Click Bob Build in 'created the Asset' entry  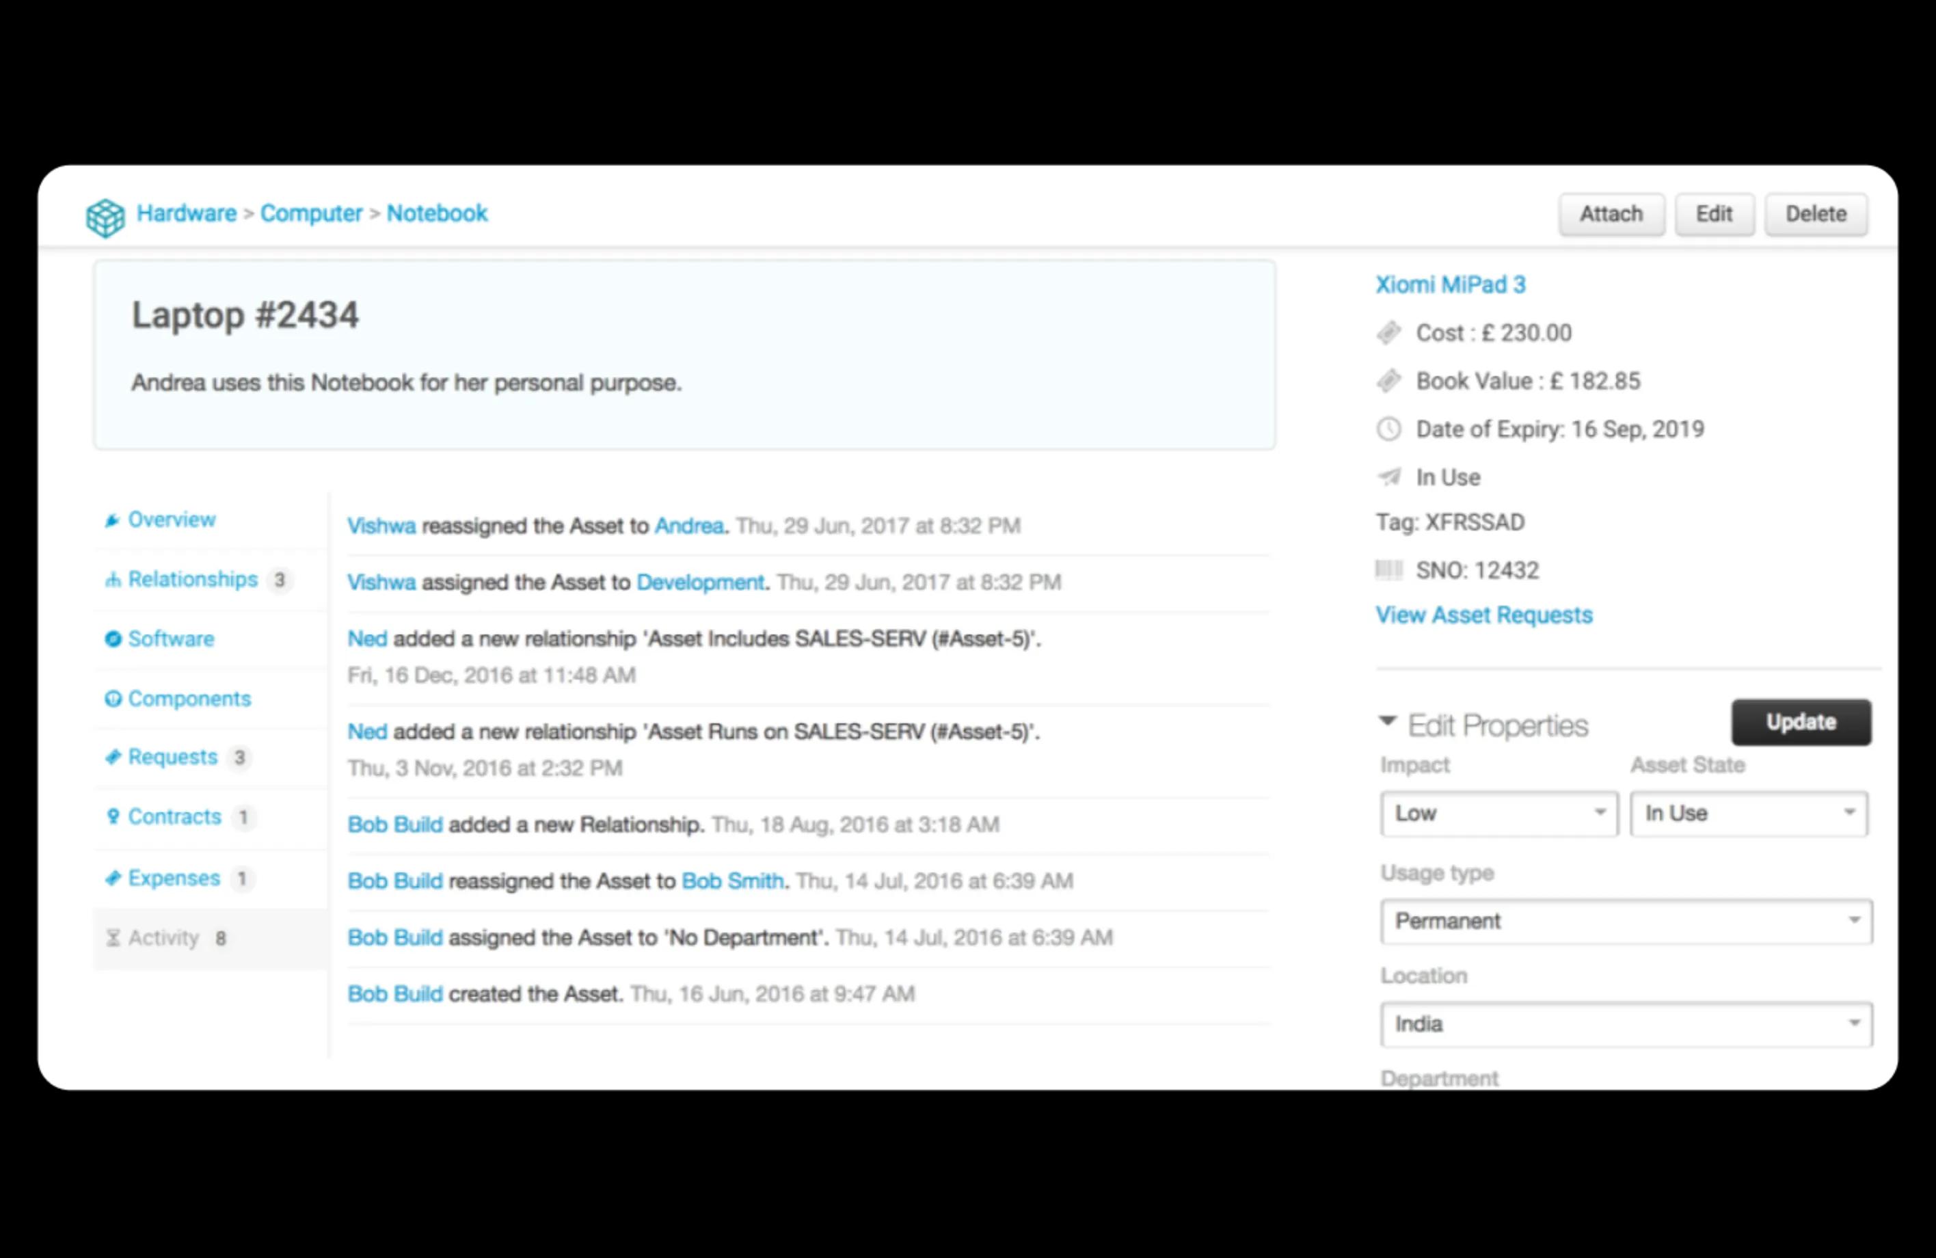point(395,993)
